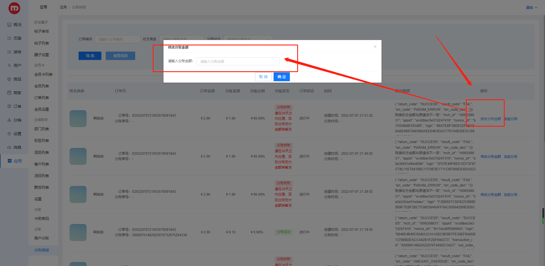Viewport: 545px width, 266px height.
Task: Click the 订单编号 input field
Action: 118,39
